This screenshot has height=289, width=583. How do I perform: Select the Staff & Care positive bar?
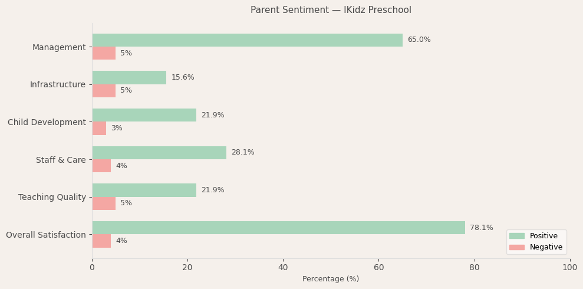point(159,153)
